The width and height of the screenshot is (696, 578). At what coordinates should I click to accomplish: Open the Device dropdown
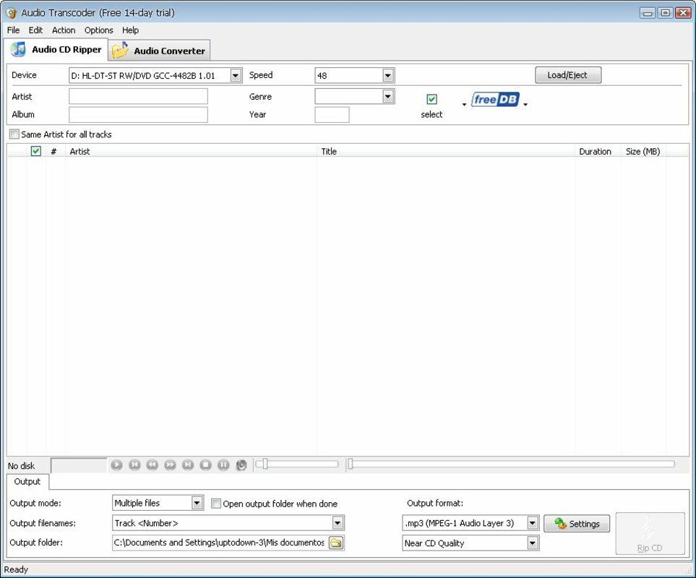[236, 75]
